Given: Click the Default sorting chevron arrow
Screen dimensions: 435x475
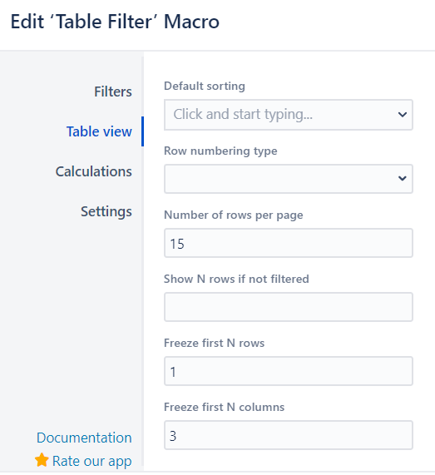Looking at the screenshot, I should tap(403, 115).
